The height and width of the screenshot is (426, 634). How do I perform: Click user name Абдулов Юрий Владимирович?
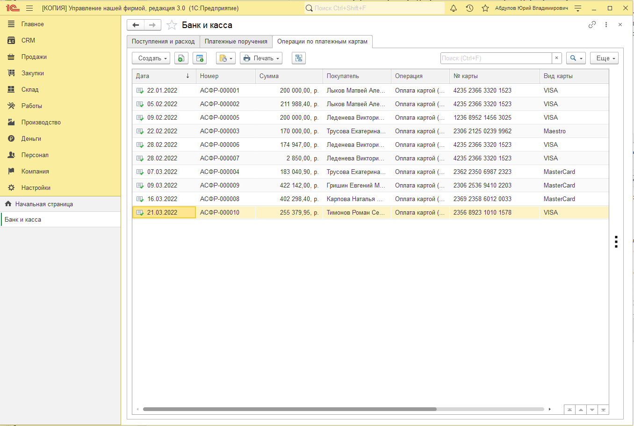(532, 8)
